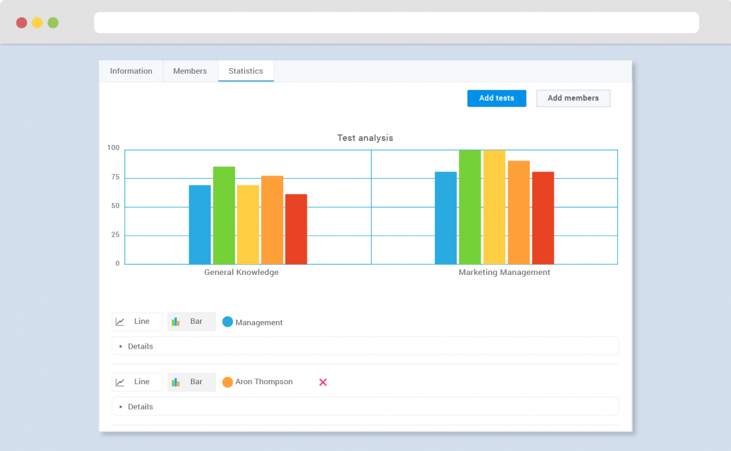The image size is (731, 451).
Task: Click the red bar in Marketing Management
Action: (x=543, y=217)
